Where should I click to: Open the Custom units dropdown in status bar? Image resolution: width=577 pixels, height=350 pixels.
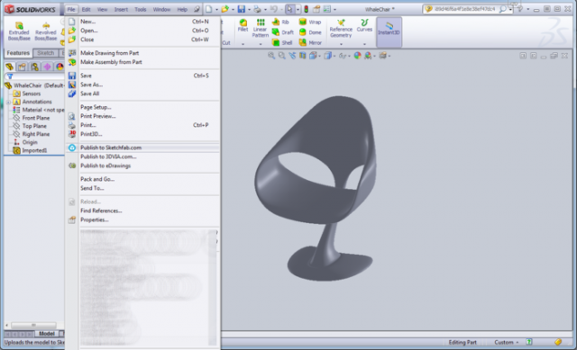(x=507, y=342)
